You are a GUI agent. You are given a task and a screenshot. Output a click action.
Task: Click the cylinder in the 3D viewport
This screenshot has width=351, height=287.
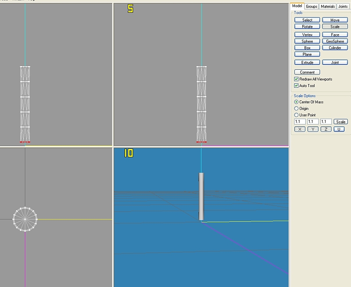tap(201, 196)
